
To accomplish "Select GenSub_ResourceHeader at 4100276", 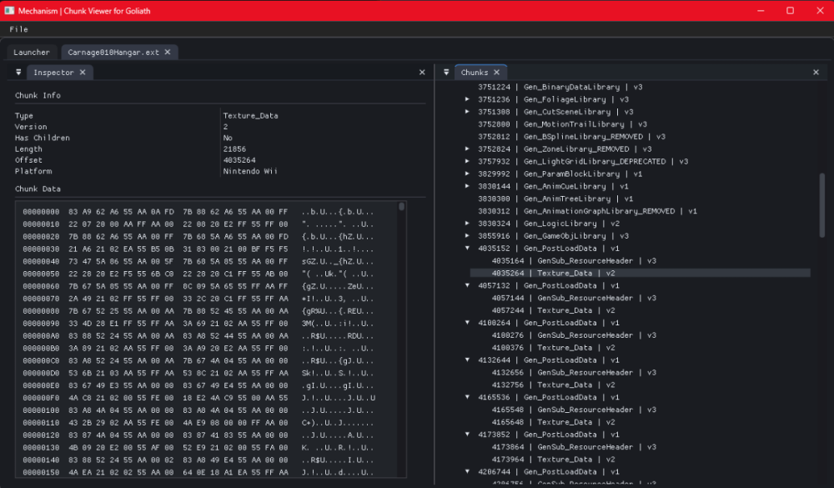I will tap(574, 335).
